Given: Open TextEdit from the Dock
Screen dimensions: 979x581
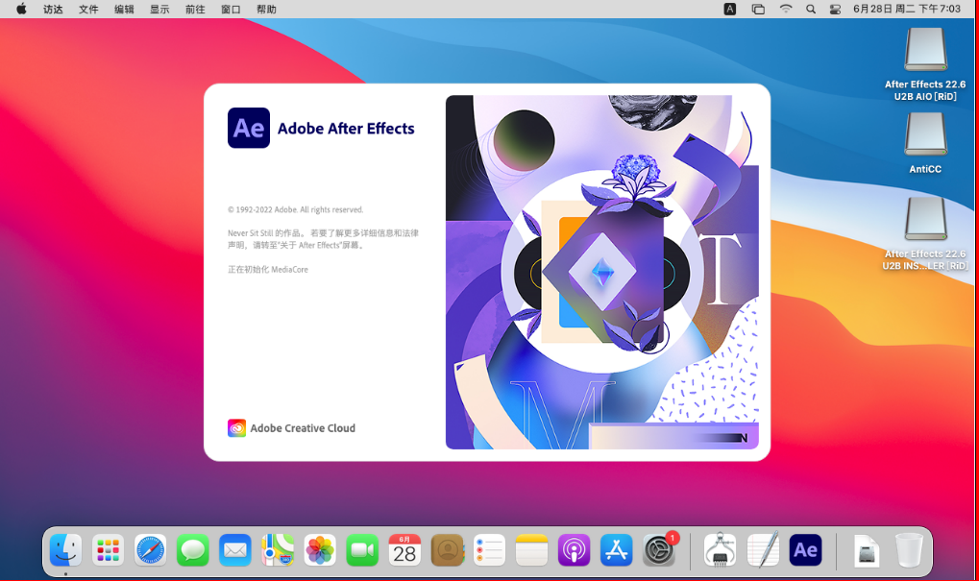Looking at the screenshot, I should tap(763, 550).
